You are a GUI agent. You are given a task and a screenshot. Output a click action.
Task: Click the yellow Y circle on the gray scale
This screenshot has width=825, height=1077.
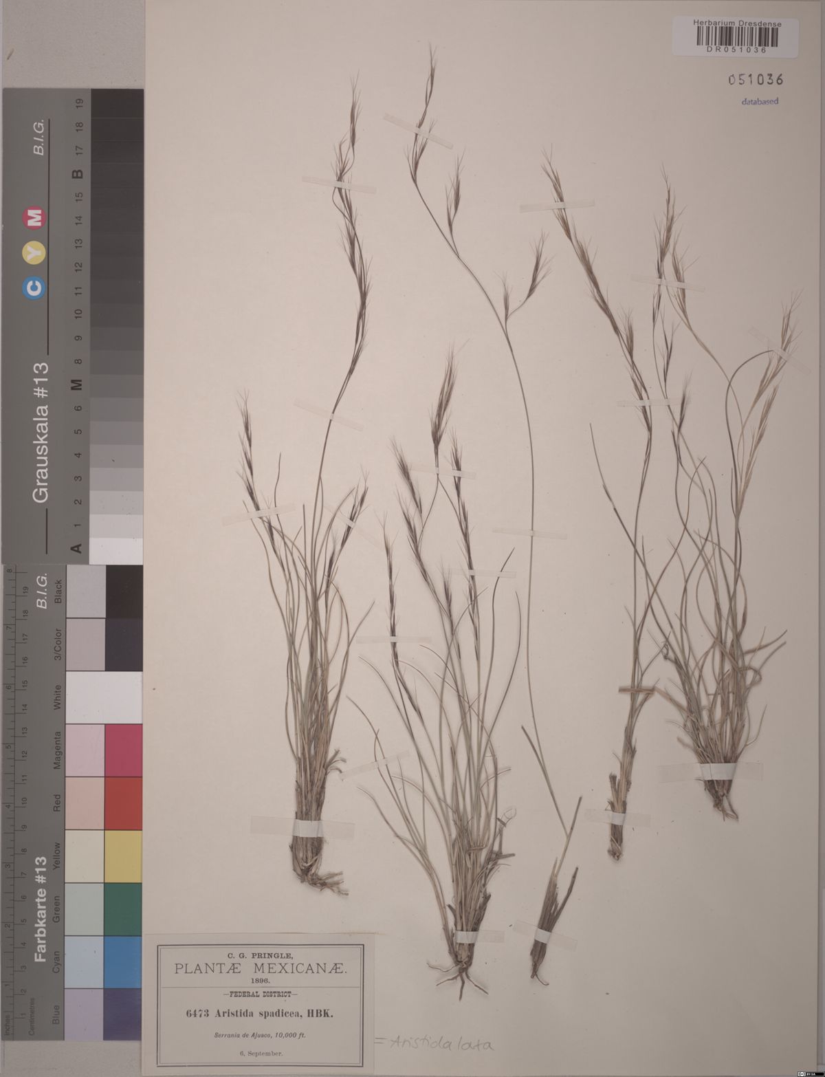tap(35, 254)
